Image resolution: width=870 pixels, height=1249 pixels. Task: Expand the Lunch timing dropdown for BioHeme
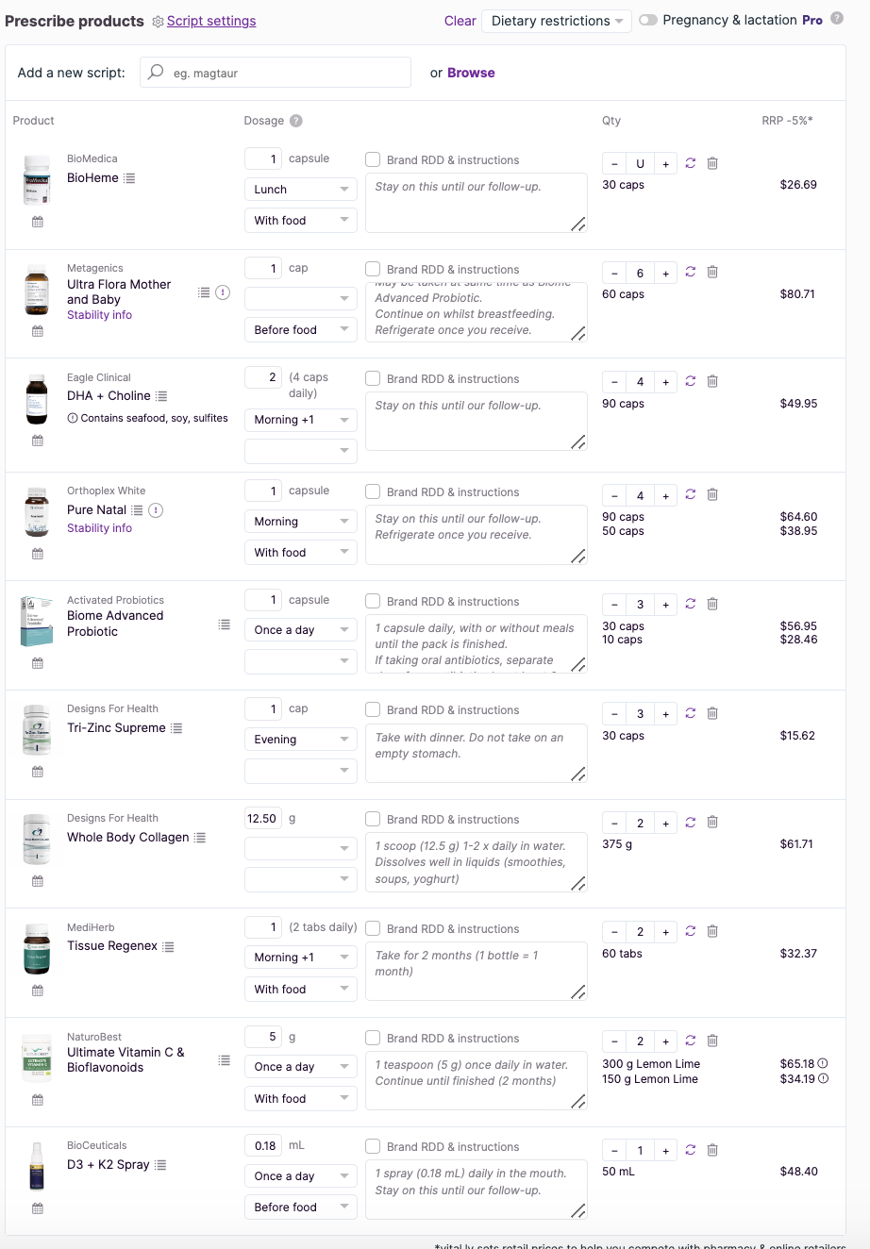(x=300, y=190)
